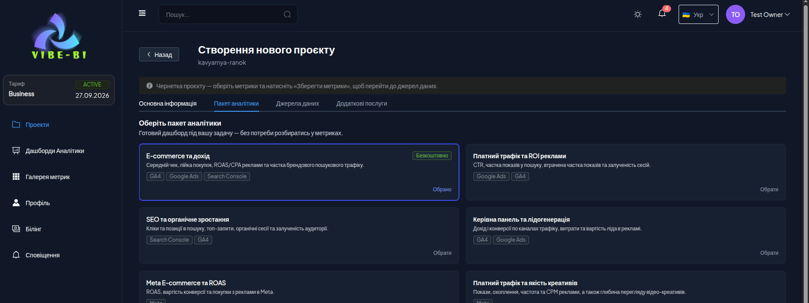
Task: Click Обрати on Платний трафік та ROI card
Action: 769,190
